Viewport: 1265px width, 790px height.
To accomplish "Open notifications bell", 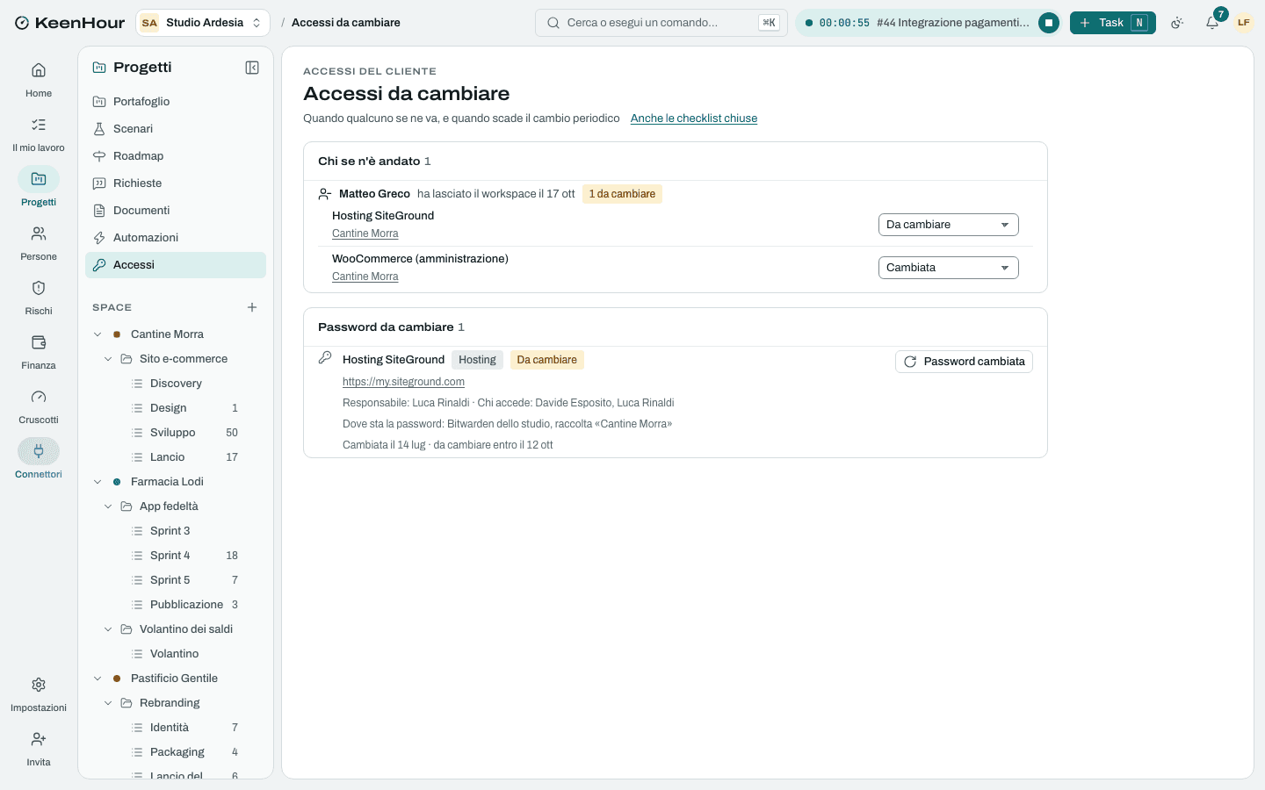I will pos(1212,23).
